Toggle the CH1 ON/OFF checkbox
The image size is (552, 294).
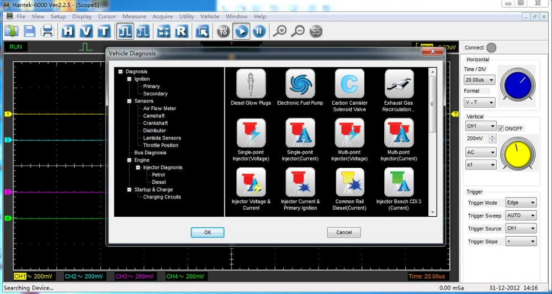501,129
